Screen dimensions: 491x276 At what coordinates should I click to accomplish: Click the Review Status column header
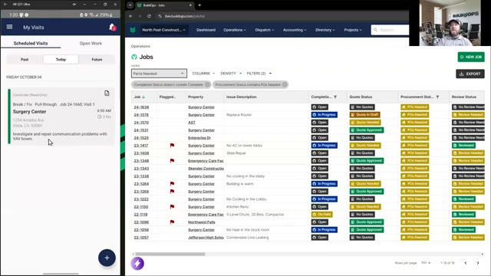click(x=463, y=97)
